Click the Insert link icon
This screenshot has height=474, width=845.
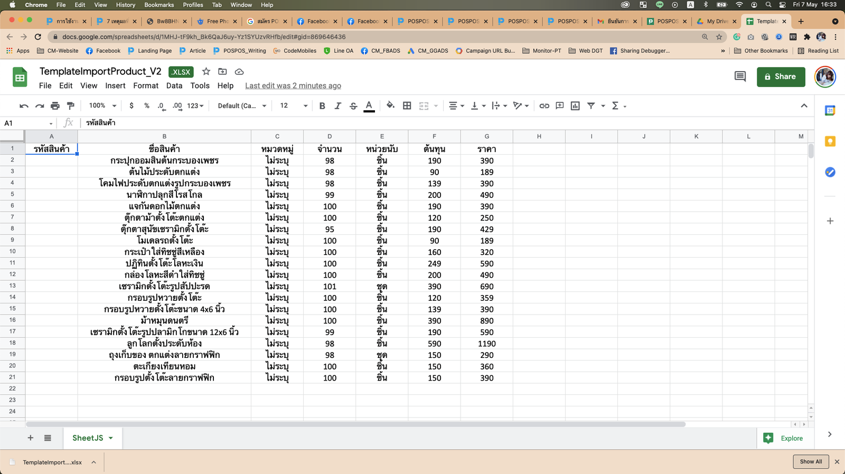tap(544, 106)
